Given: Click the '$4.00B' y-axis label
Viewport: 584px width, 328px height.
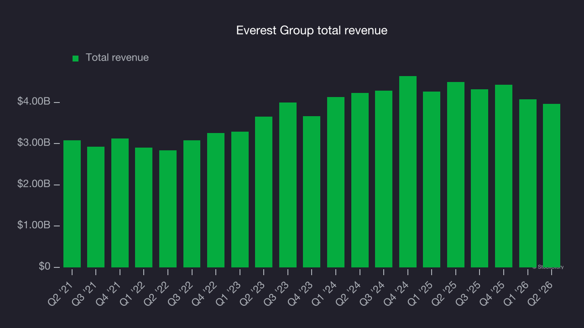Looking at the screenshot, I should (34, 102).
